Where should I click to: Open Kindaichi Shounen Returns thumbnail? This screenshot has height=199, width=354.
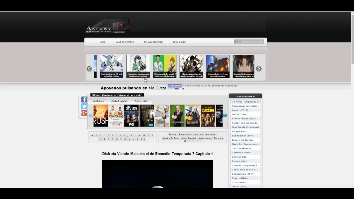coord(243,66)
